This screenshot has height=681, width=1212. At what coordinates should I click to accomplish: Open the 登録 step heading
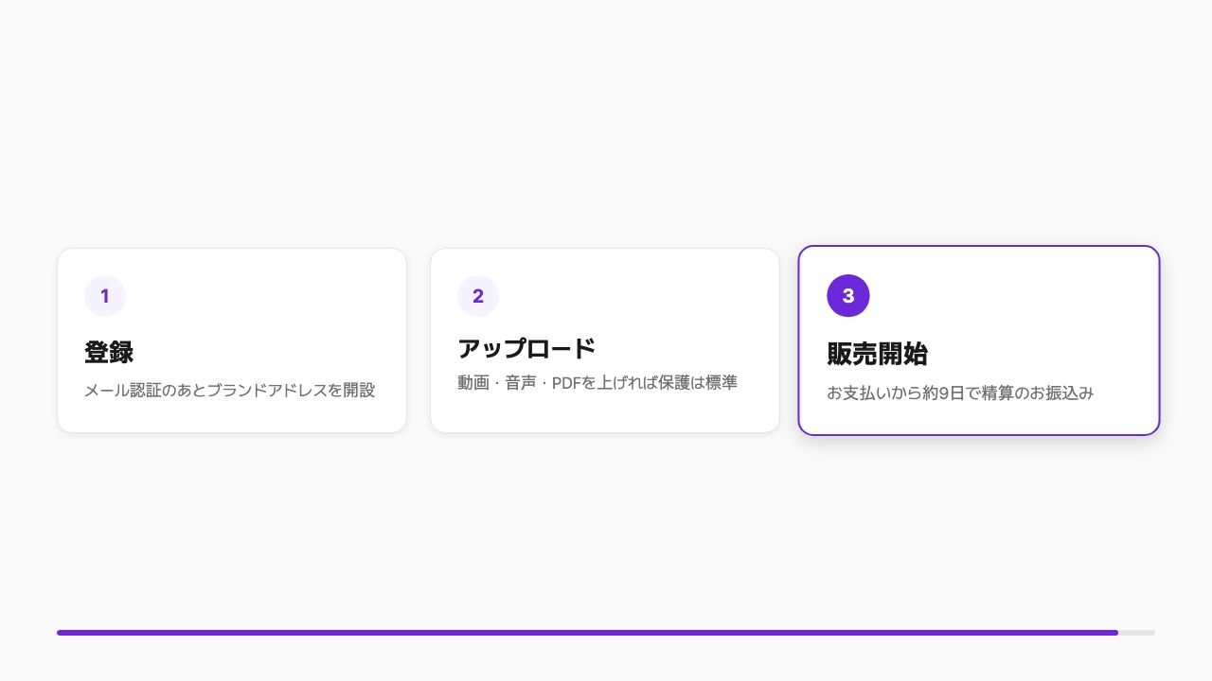(x=109, y=352)
